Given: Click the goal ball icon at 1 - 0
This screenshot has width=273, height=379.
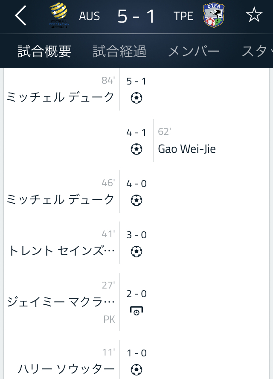Looking at the screenshot, I should click(x=136, y=369).
